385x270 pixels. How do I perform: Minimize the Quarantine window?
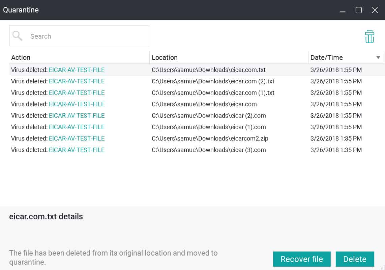click(x=343, y=10)
